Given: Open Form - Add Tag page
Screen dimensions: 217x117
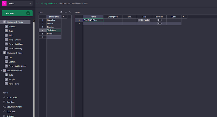Looking at the screenshot, I should pos(15,48).
